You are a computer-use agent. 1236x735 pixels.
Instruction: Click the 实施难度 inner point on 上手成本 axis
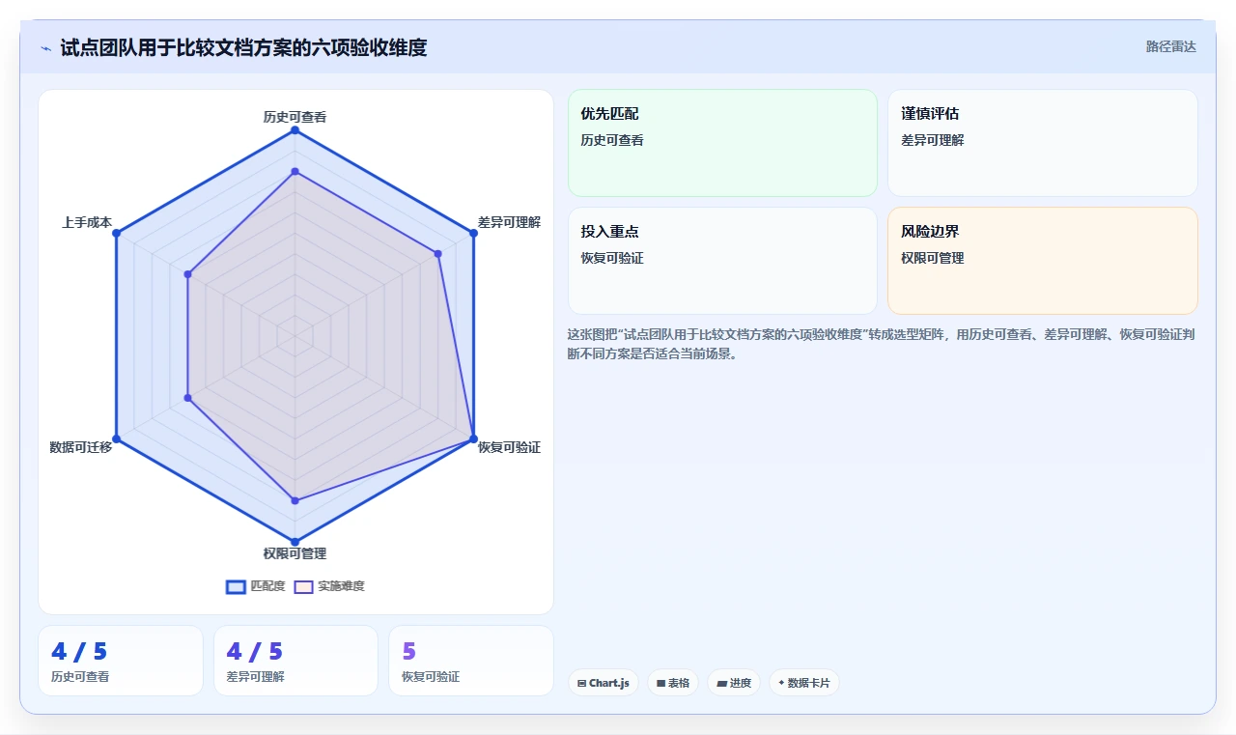pos(188,274)
